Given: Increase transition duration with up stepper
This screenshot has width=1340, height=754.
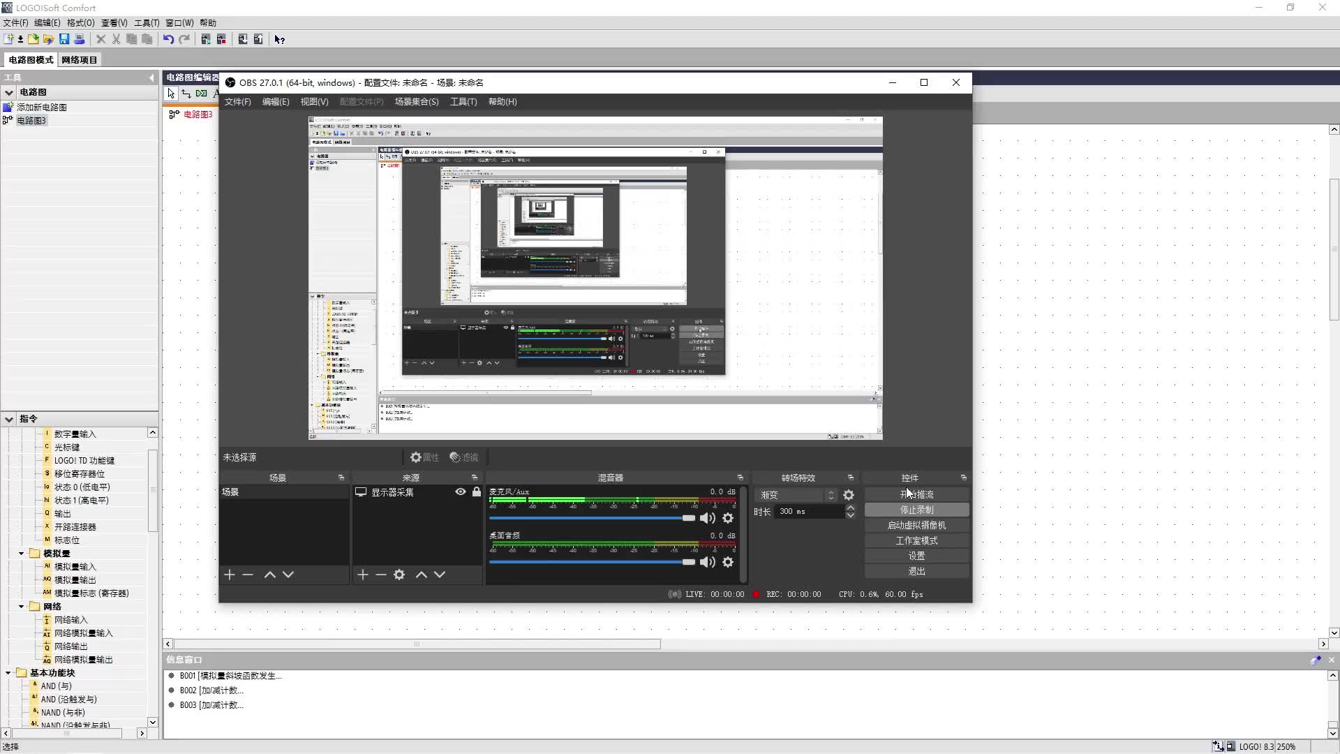Looking at the screenshot, I should pyautogui.click(x=850, y=508).
